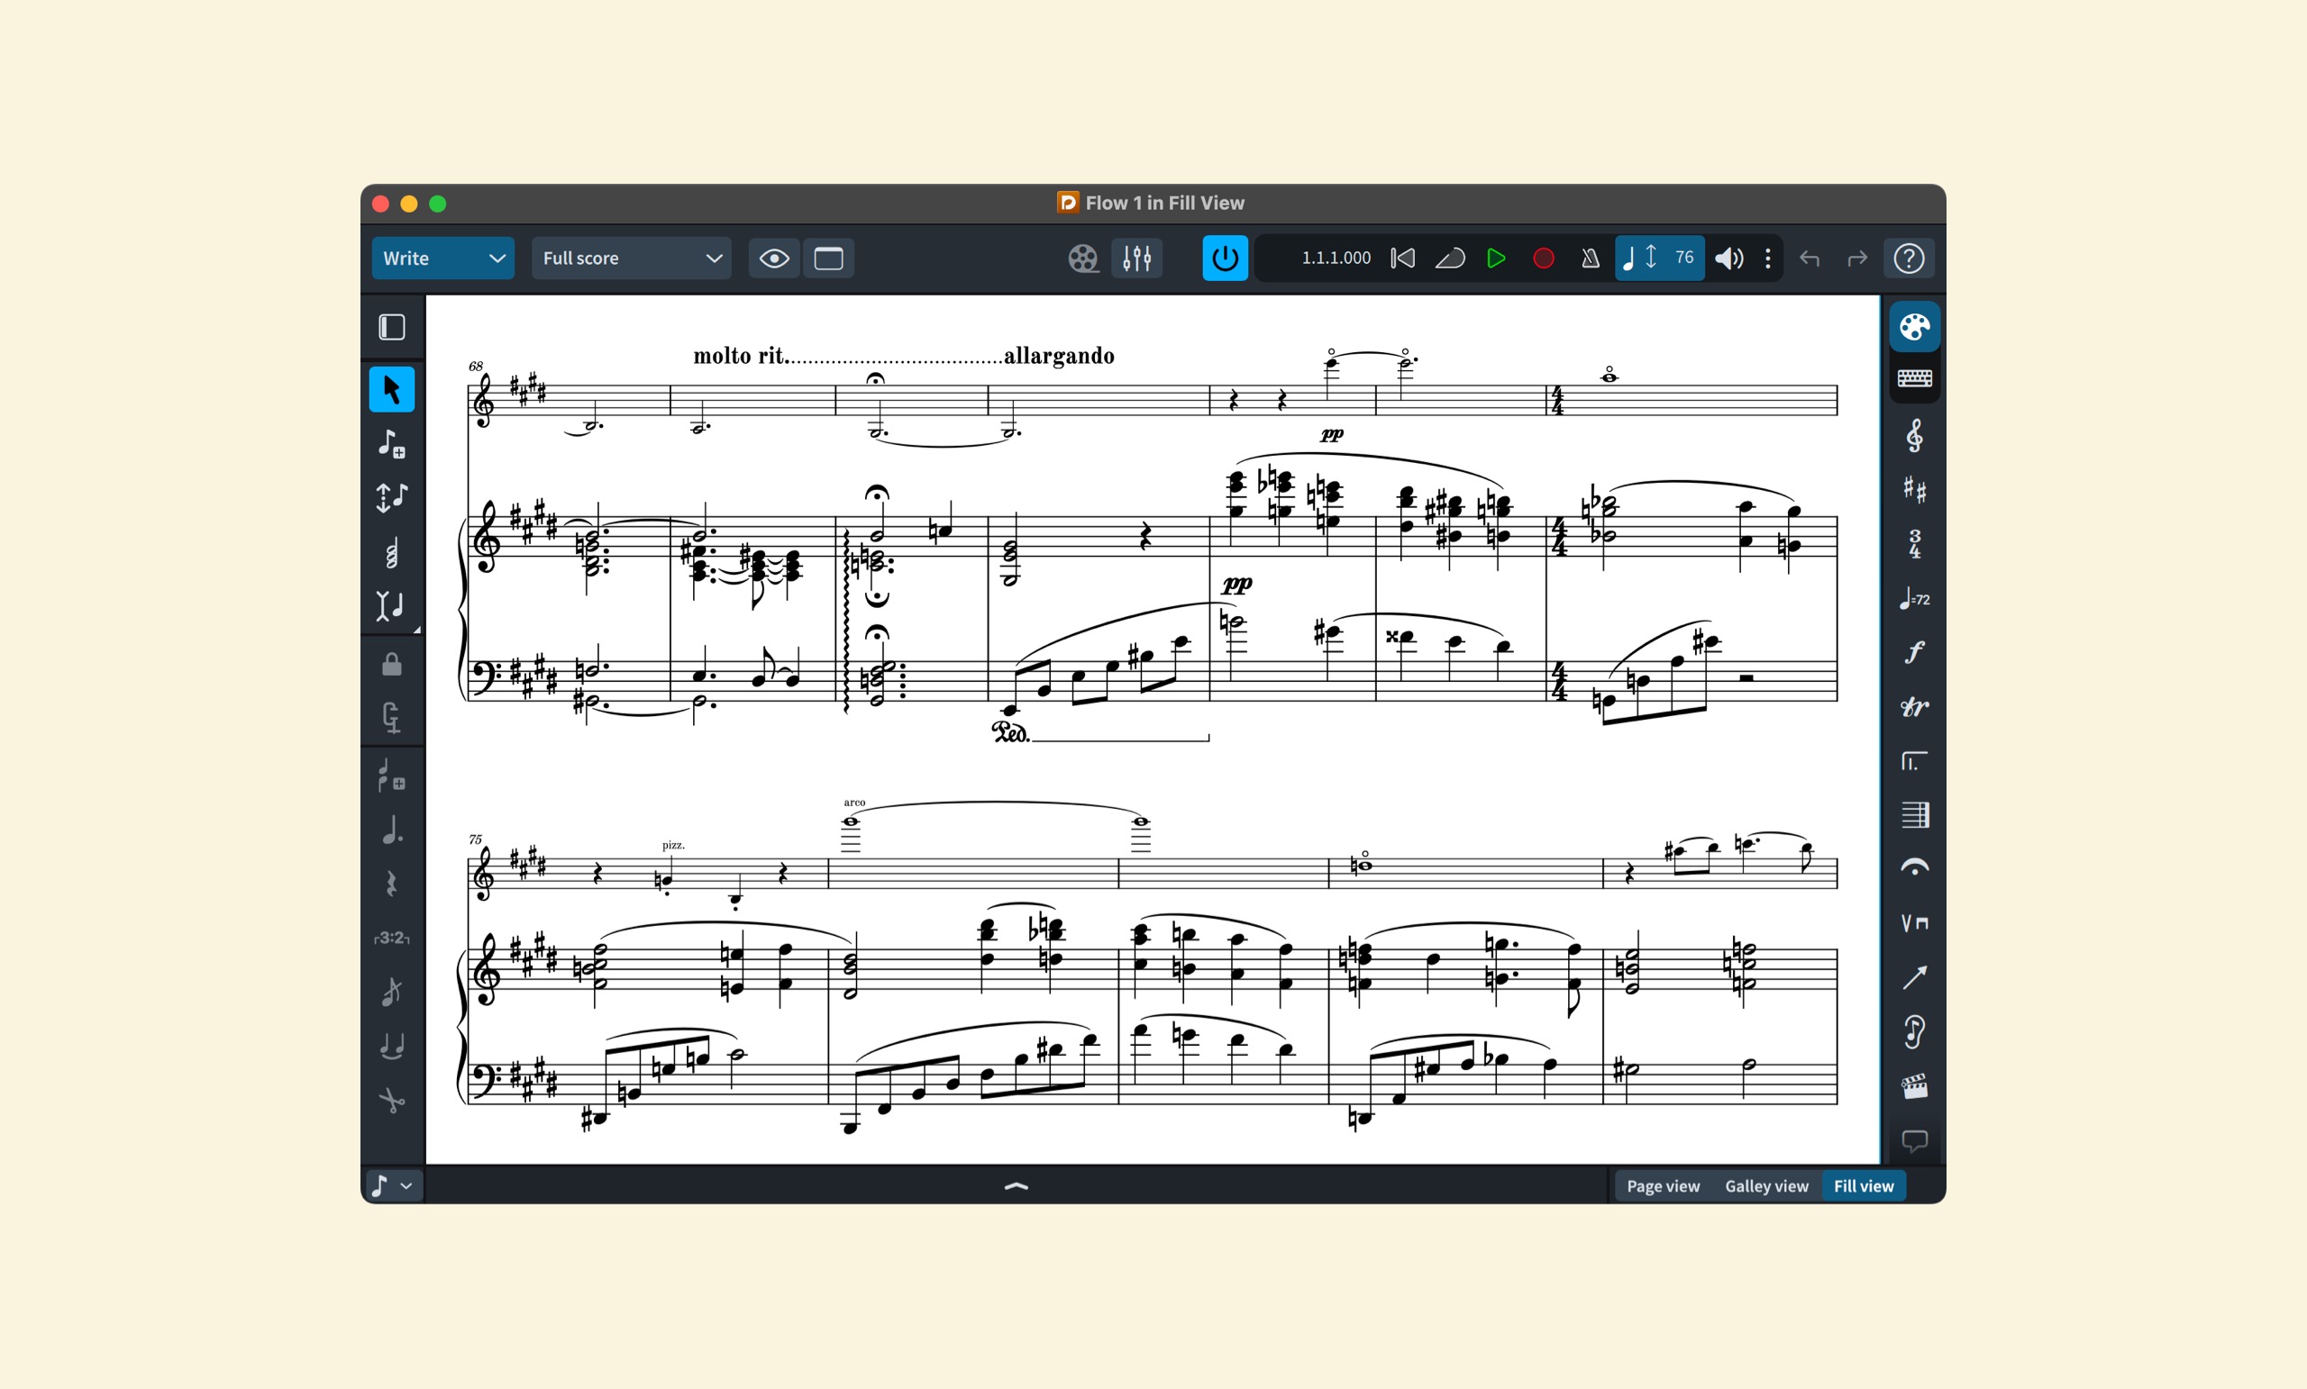Open the Dynamics panel
The image size is (2307, 1389).
coord(1914,652)
